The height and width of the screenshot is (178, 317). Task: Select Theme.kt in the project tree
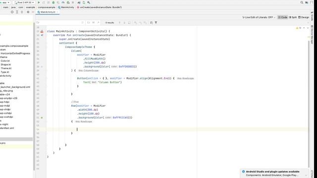coord(6,68)
